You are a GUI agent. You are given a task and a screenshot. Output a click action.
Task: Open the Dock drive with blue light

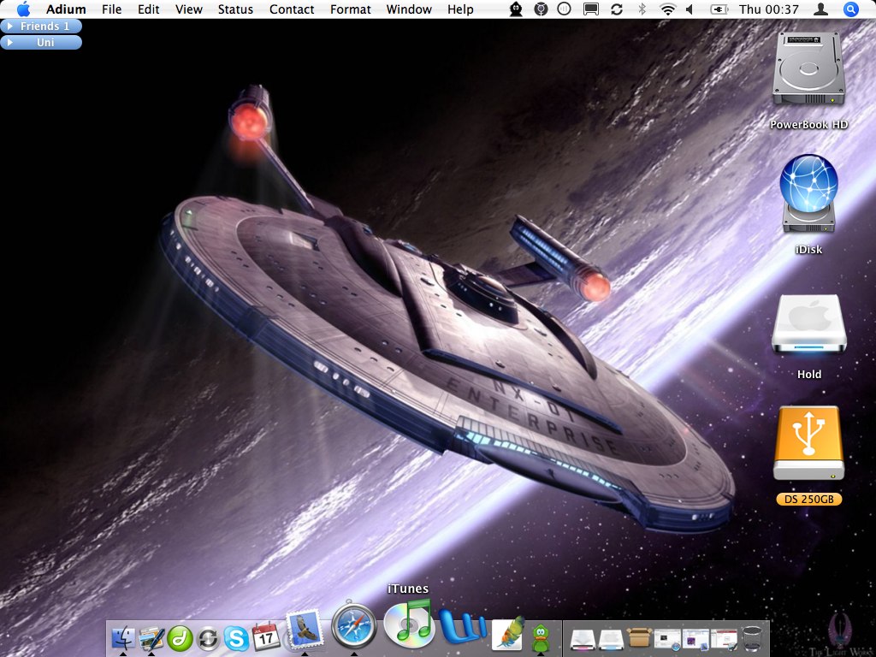(611, 640)
